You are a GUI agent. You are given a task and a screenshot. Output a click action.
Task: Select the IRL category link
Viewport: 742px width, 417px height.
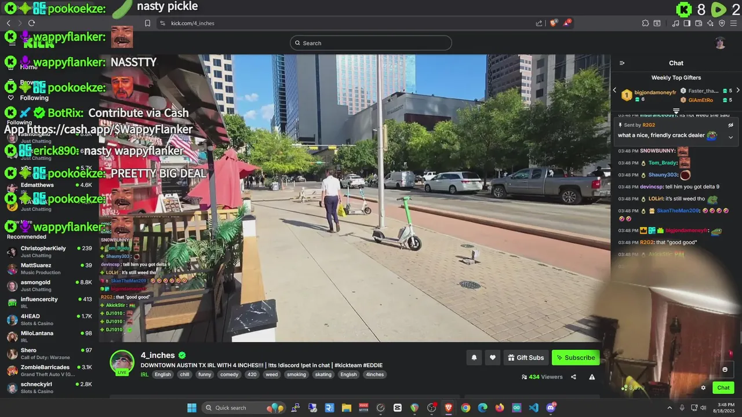(144, 375)
